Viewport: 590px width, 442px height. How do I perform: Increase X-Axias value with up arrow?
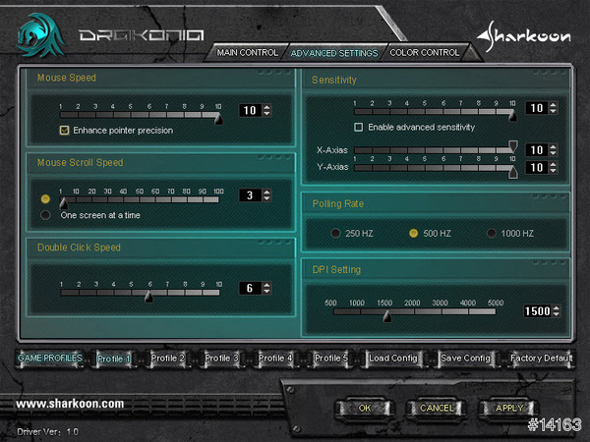pyautogui.click(x=553, y=147)
